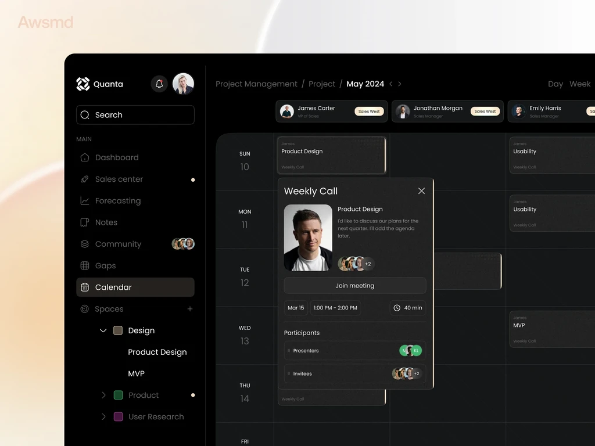Open Dashboard via its home icon
The width and height of the screenshot is (595, 446).
click(x=85, y=157)
